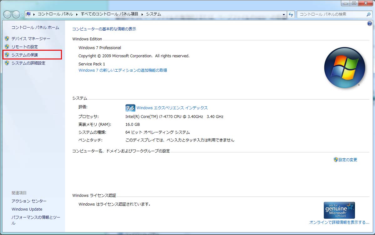Click the control panel icon in address bar

pyautogui.click(x=28, y=14)
